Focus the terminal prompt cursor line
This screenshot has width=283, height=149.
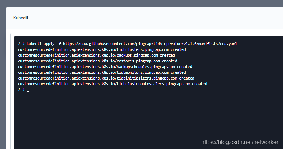(23, 90)
